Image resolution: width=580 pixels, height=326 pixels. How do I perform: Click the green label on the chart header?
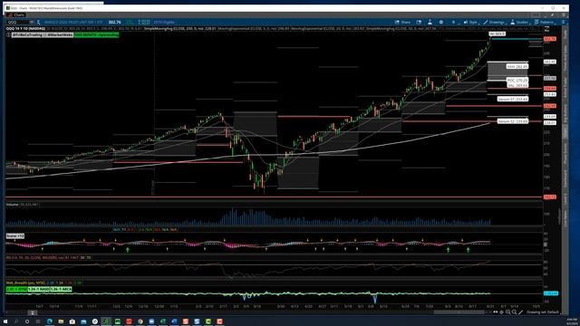pos(96,34)
